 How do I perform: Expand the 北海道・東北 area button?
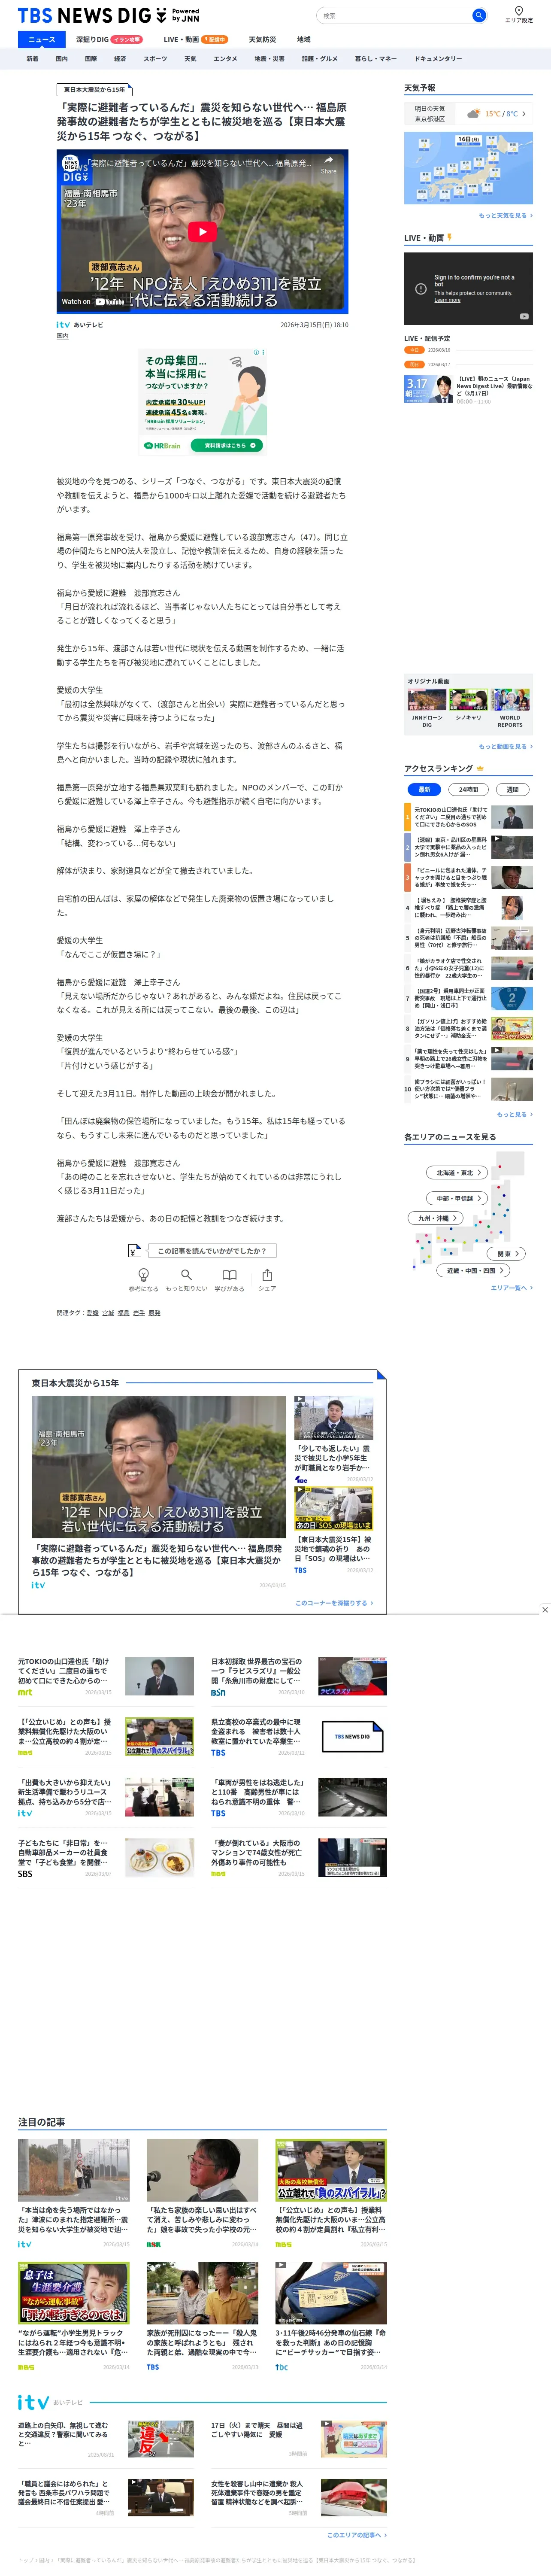coord(458,1172)
